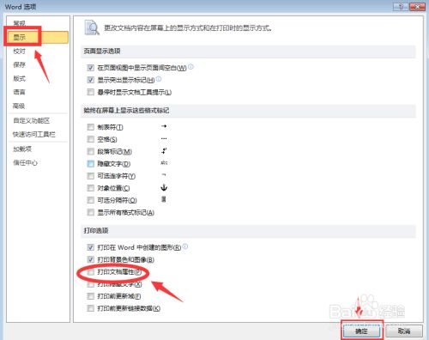Switch to the 校对 options page

pyautogui.click(x=20, y=51)
